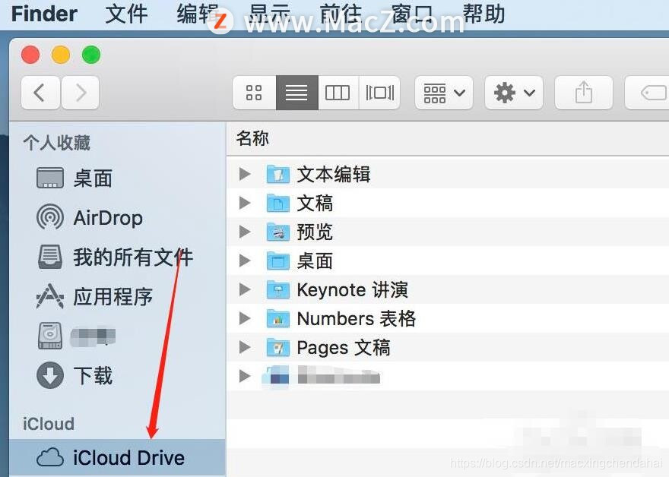Minimize the window with yellow button
669x477 pixels.
tap(61, 55)
